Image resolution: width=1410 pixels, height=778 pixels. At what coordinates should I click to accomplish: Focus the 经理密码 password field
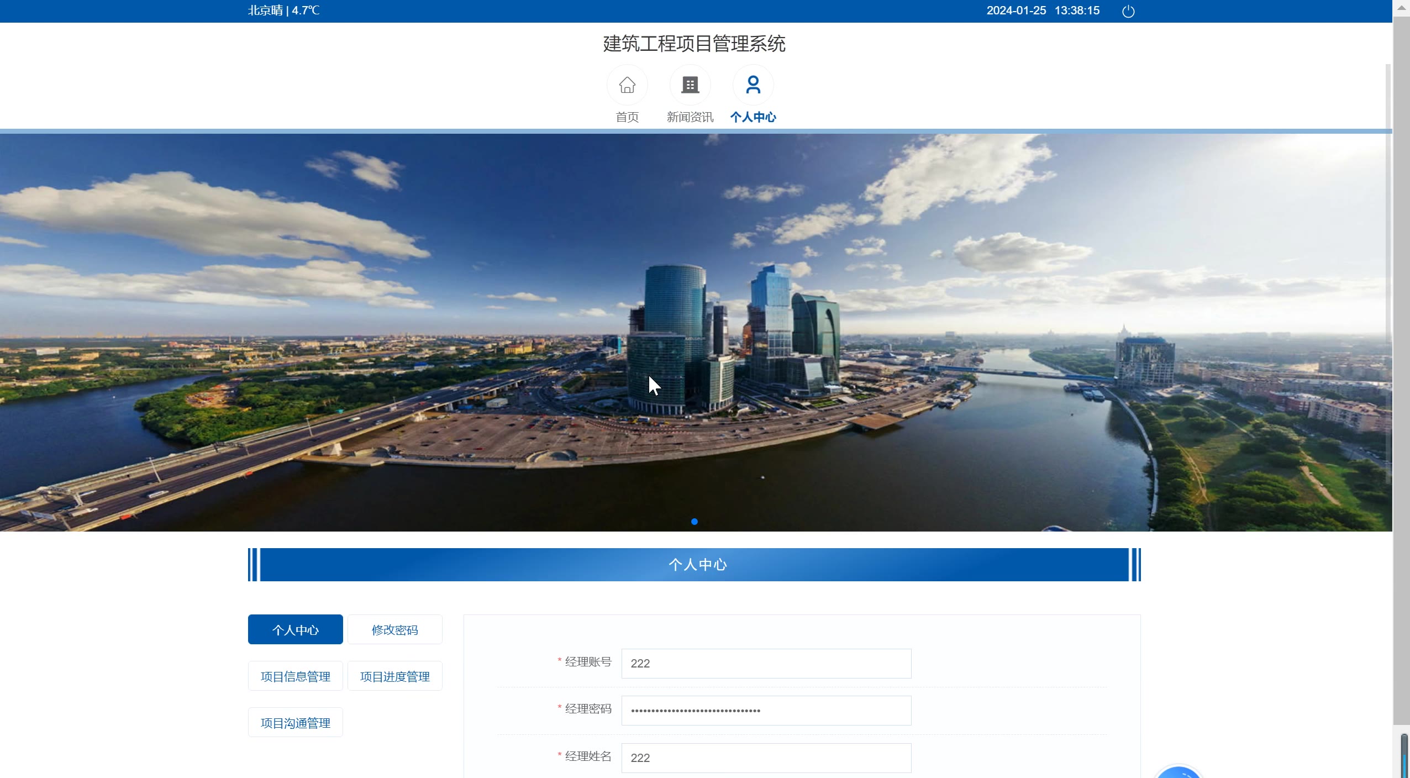[766, 711]
